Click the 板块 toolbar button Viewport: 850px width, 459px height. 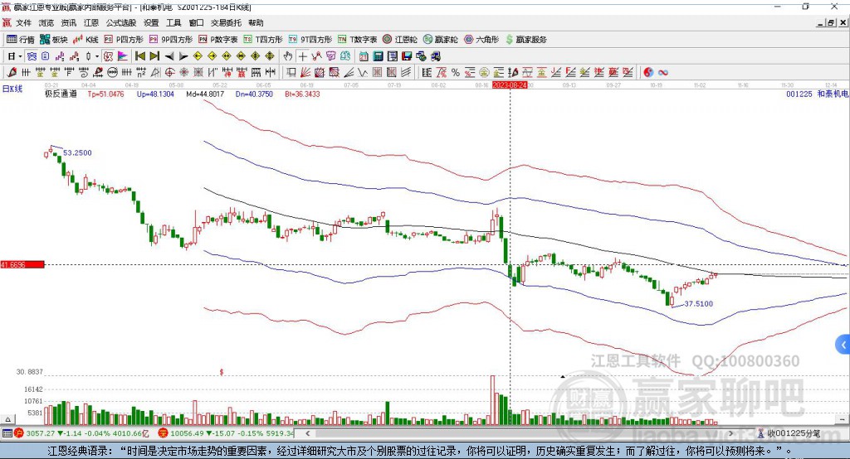[x=54, y=40]
